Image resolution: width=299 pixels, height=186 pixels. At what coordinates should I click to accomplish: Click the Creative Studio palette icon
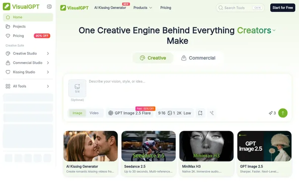(x=8, y=53)
